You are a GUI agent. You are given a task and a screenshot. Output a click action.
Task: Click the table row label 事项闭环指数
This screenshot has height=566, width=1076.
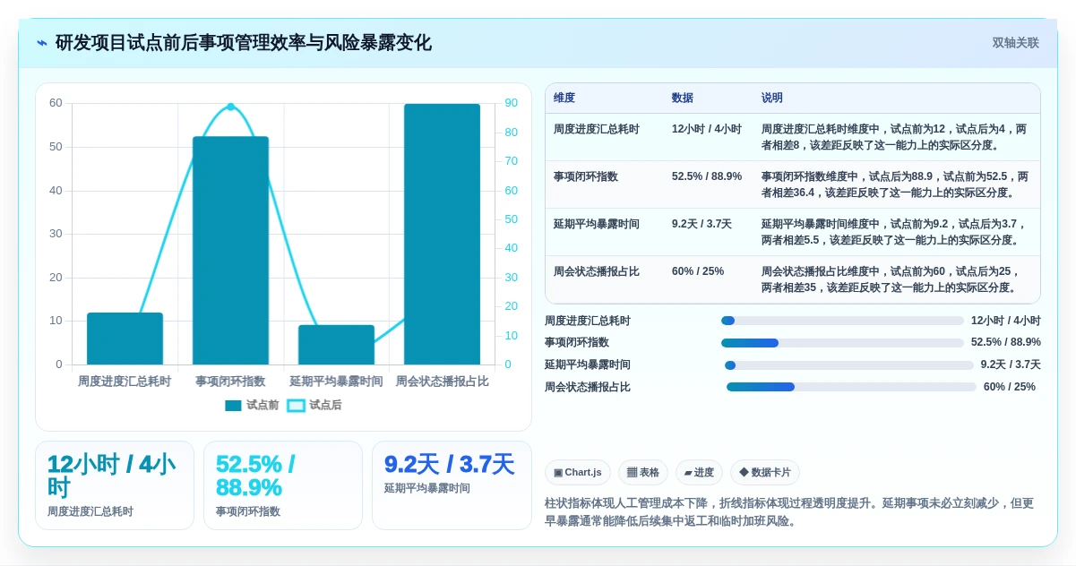[586, 176]
